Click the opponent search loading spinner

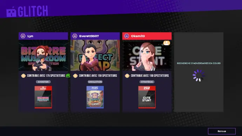[199, 76]
